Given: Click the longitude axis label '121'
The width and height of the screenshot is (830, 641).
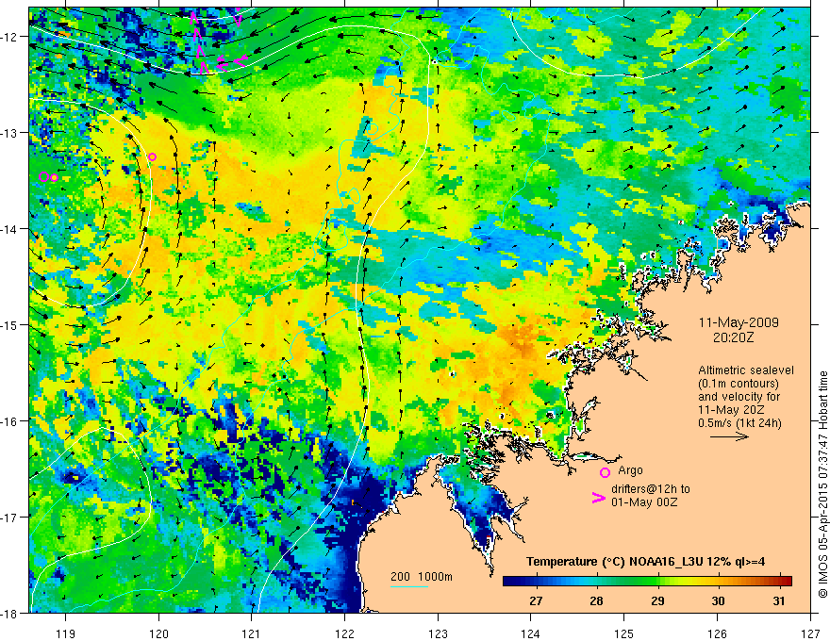Looking at the screenshot, I should tap(251, 633).
